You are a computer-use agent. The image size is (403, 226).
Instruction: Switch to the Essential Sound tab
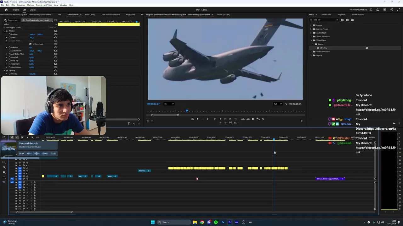pyautogui.click(x=358, y=14)
